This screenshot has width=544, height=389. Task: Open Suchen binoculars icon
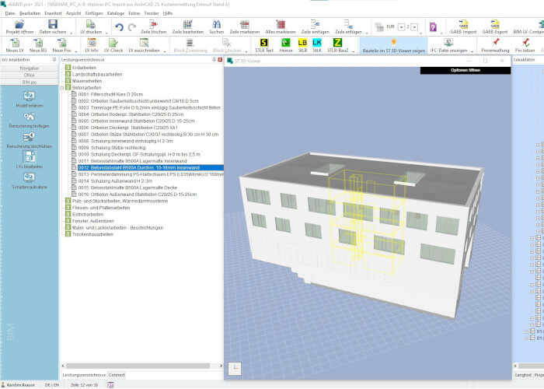[x=217, y=24]
